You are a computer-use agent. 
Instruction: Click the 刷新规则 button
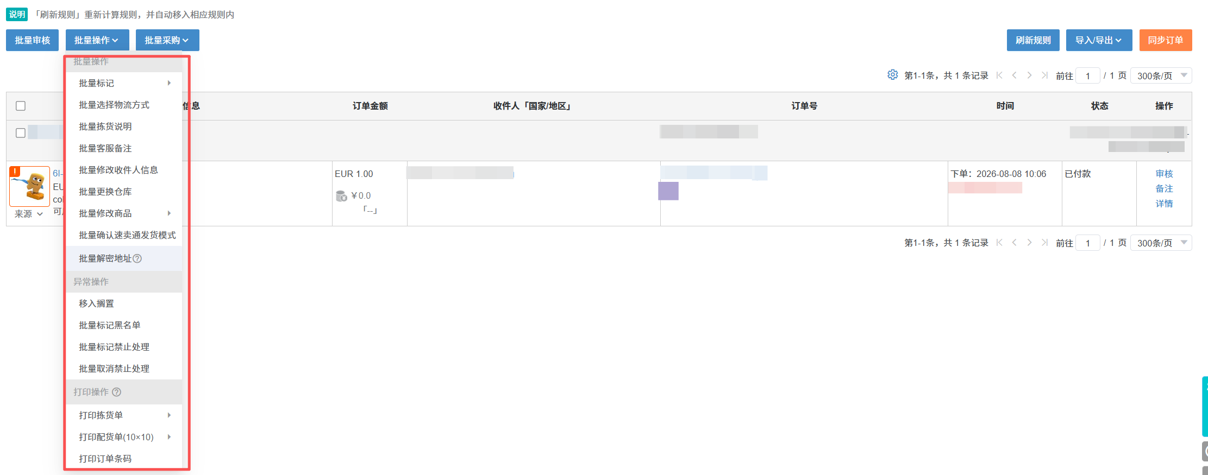(x=1033, y=40)
